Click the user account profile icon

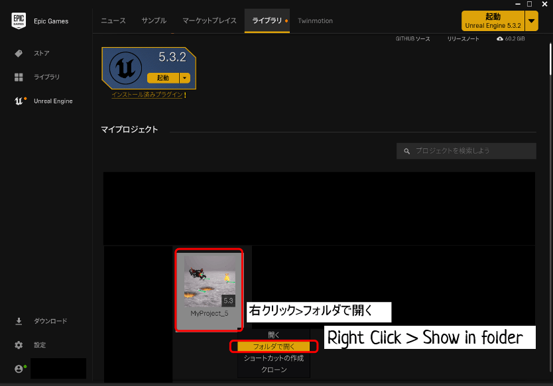point(19,369)
